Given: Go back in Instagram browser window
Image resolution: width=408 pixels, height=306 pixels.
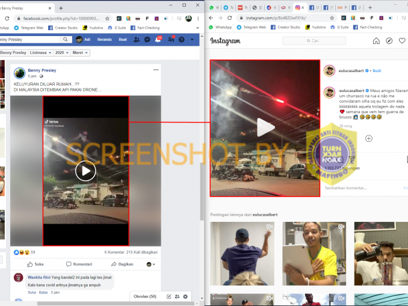Looking at the screenshot, I should coord(211,17).
